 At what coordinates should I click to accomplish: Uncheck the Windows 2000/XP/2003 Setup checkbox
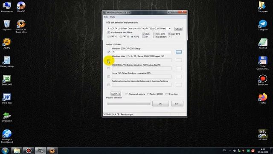point(109,52)
